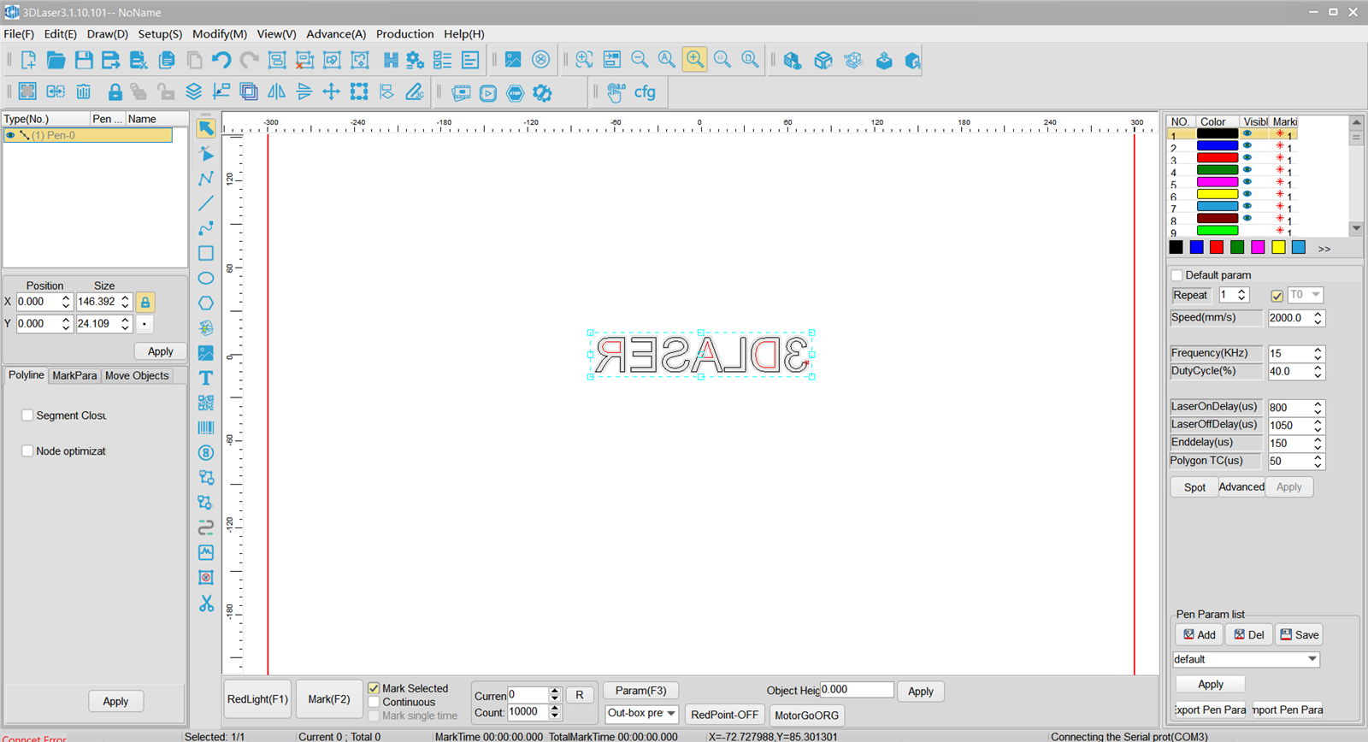This screenshot has width=1368, height=742.
Task: Switch to the Move Objects tab
Action: [137, 375]
